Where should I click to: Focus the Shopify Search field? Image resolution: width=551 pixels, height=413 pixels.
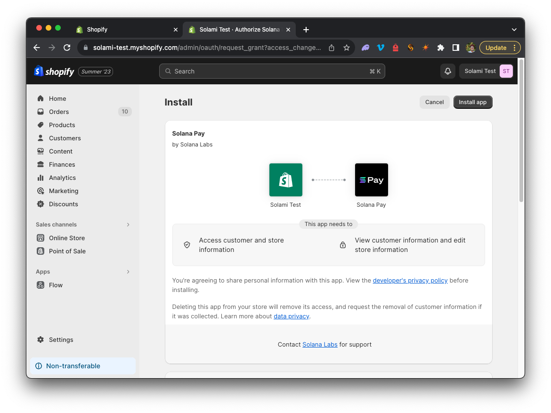point(272,71)
